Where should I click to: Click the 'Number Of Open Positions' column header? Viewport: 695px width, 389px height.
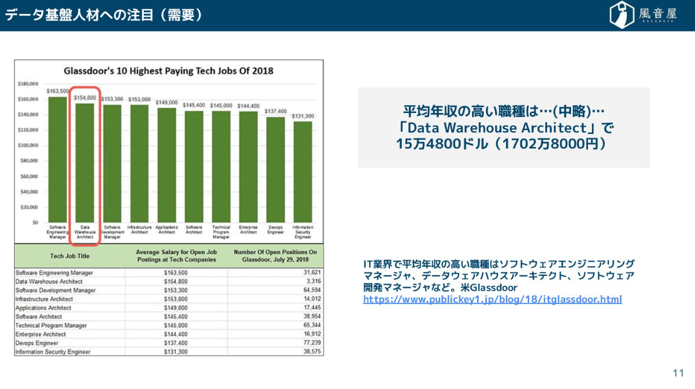(275, 256)
